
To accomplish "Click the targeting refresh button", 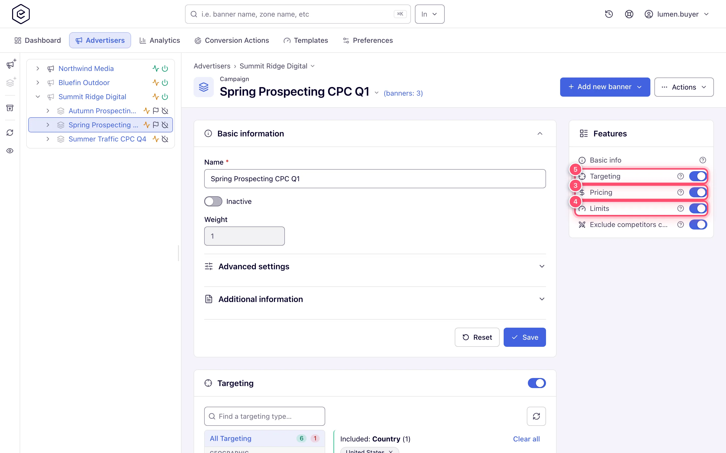I will pos(536,416).
